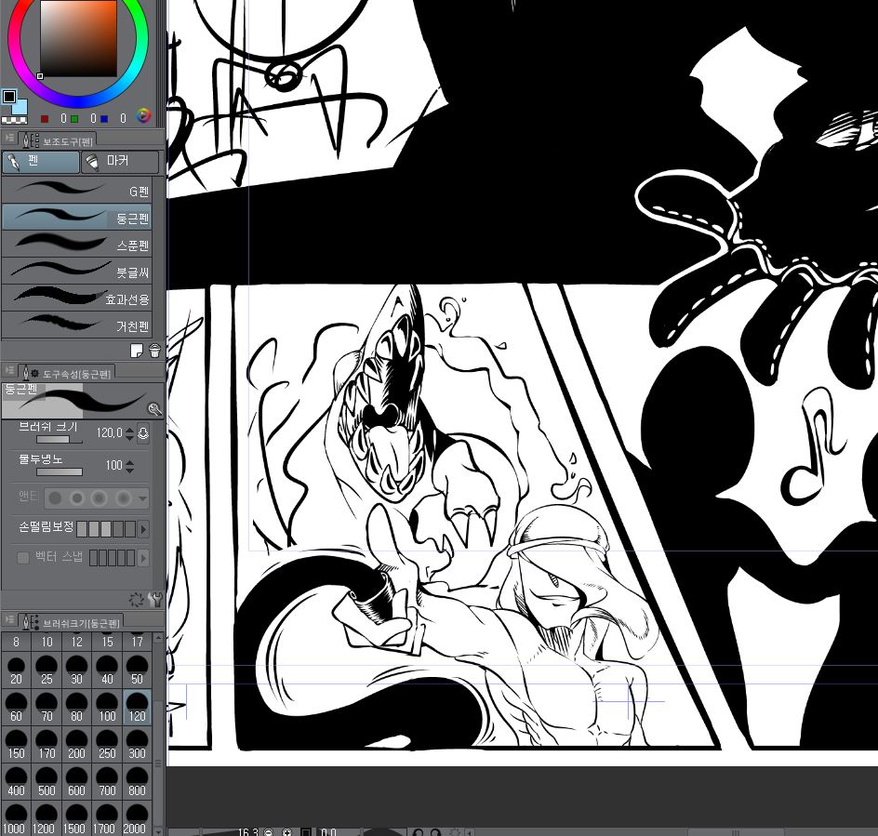Pick the brush size 150 preset
878x836 pixels.
point(16,745)
